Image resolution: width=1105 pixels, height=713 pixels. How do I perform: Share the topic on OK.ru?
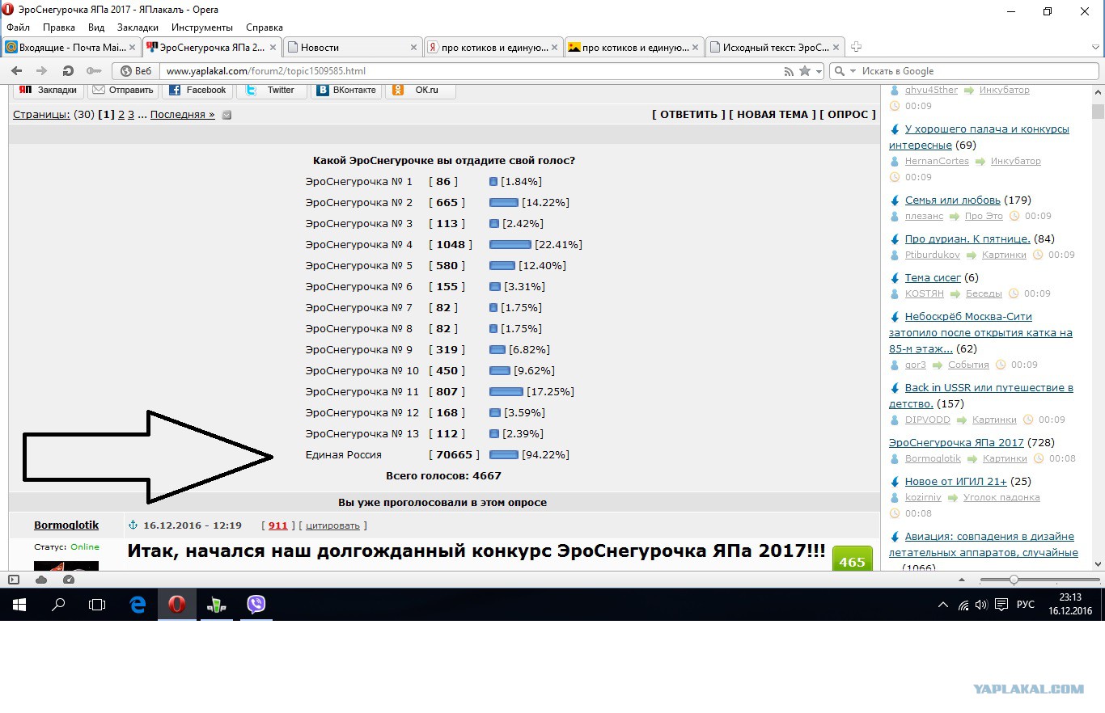pos(421,90)
